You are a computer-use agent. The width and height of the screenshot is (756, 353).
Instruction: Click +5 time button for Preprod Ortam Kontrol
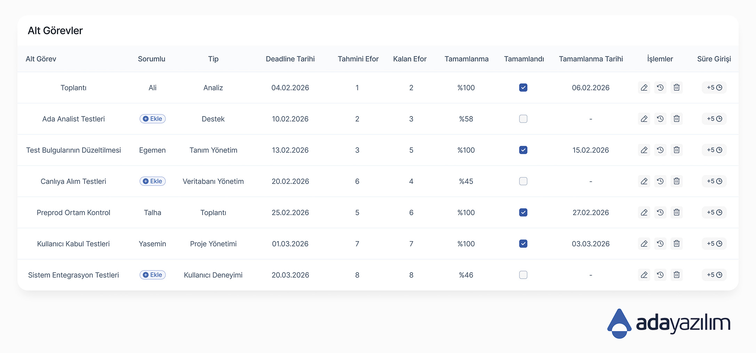714,213
